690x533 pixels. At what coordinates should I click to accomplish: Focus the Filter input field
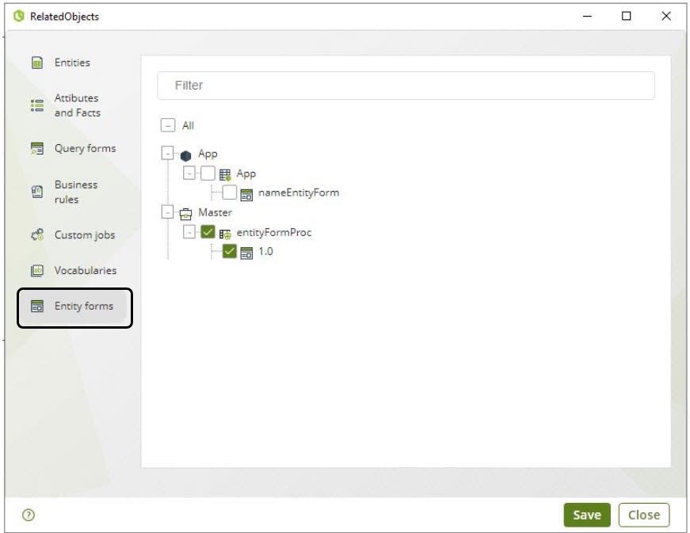pos(406,86)
